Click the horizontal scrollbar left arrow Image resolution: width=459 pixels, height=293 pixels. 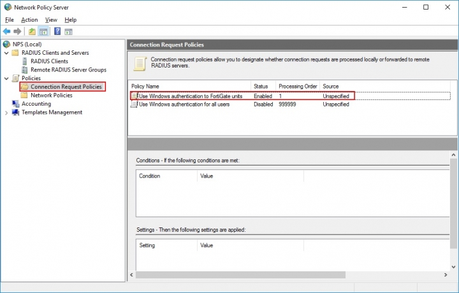(132, 275)
